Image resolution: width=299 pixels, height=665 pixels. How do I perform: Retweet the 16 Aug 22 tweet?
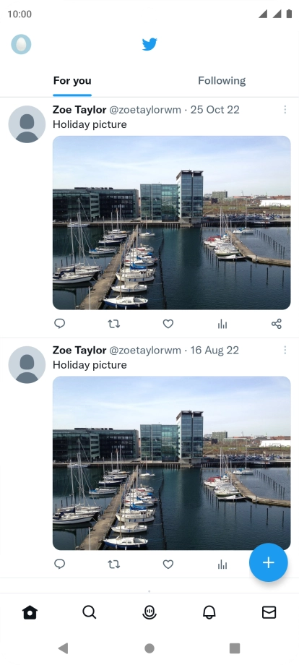[x=114, y=564]
